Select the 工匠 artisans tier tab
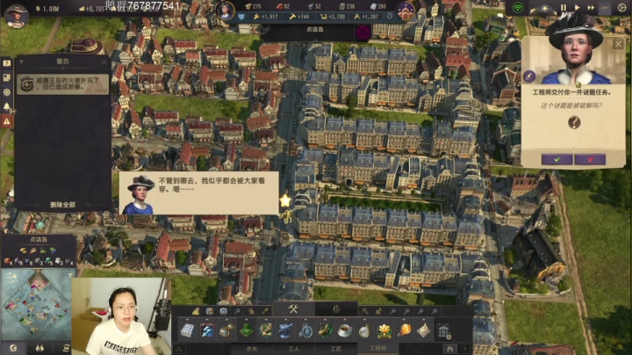 tap(335, 349)
